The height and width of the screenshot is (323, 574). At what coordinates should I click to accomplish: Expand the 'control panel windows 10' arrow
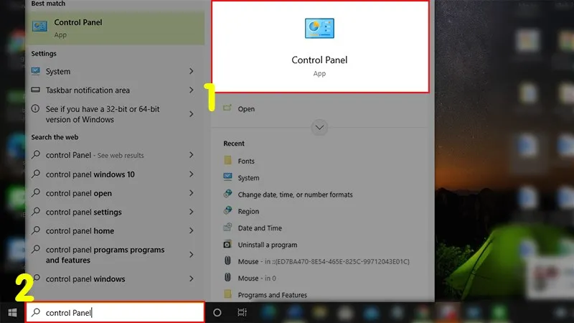(191, 174)
